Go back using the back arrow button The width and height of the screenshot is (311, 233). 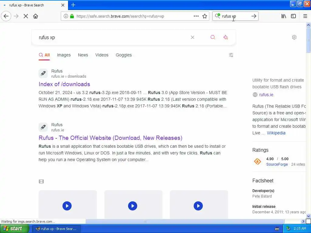click(x=6, y=16)
